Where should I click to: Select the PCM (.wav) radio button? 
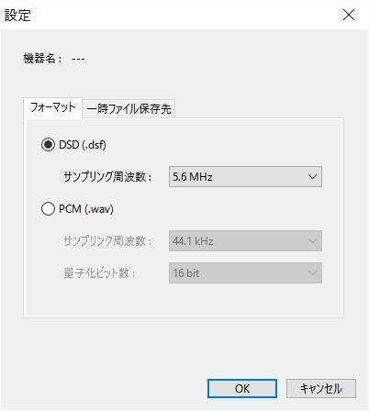(48, 209)
